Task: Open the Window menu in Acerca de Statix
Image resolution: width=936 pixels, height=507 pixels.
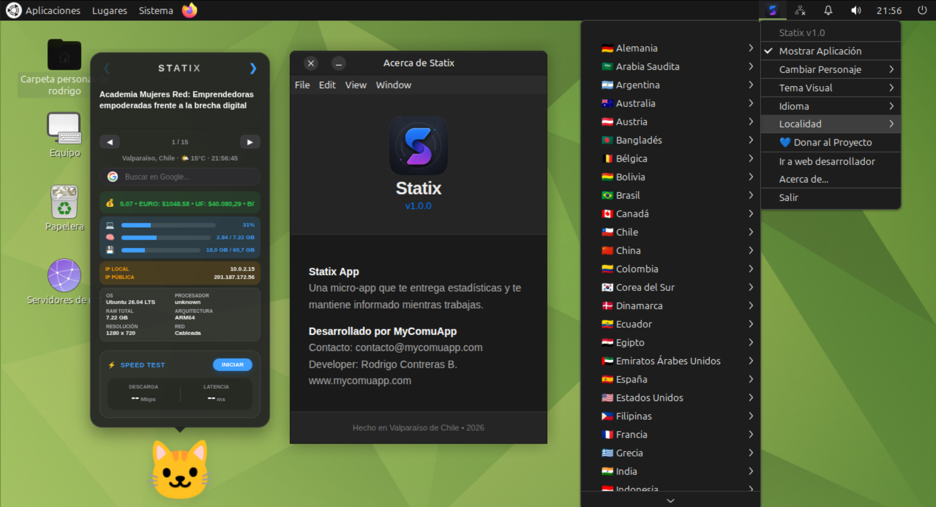Action: (x=394, y=85)
